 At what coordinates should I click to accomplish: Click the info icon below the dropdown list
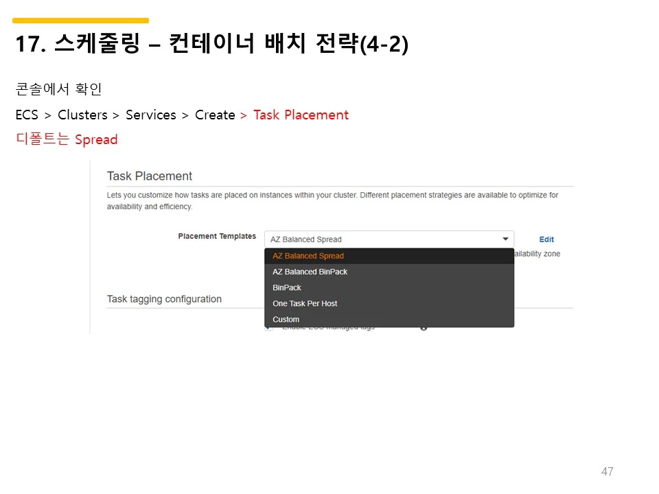424,328
